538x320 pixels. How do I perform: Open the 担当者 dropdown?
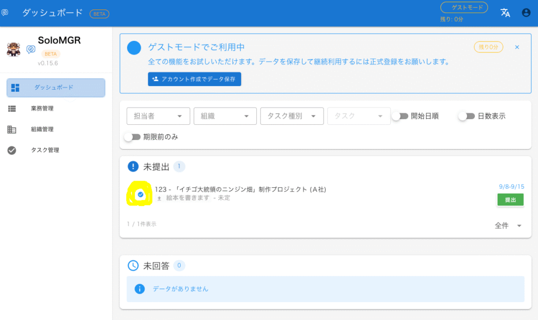point(158,116)
